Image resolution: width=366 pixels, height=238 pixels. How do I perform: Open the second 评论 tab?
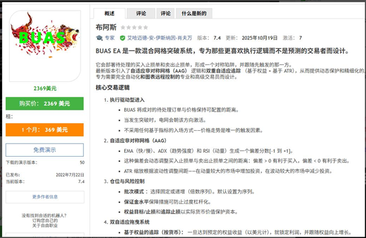[166, 13]
